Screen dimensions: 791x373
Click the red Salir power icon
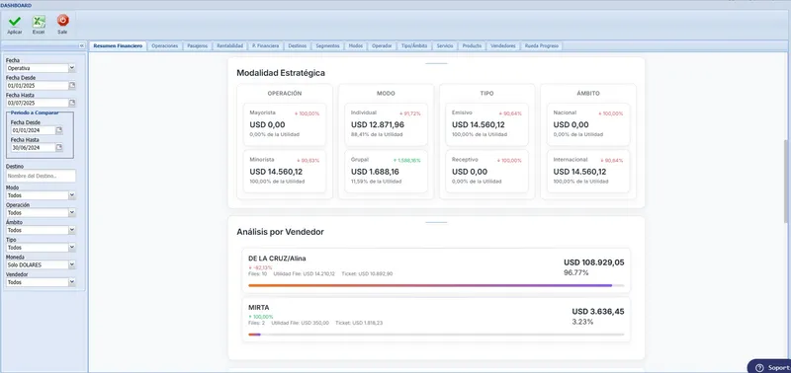coord(62,21)
